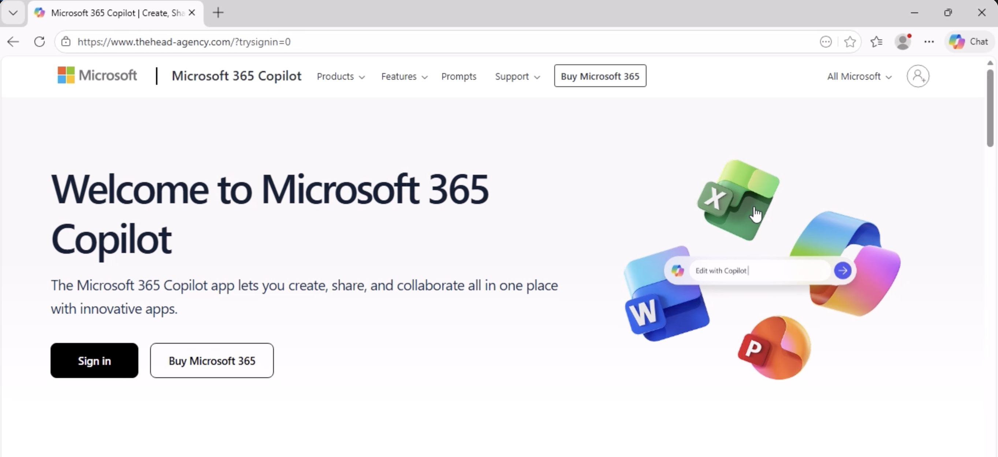Click the browser back arrow
Image resolution: width=998 pixels, height=457 pixels.
tap(13, 41)
